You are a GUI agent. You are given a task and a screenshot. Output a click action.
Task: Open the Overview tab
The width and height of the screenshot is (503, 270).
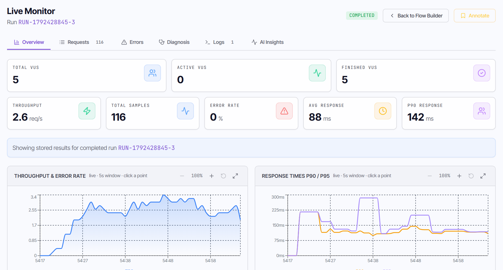(29, 42)
